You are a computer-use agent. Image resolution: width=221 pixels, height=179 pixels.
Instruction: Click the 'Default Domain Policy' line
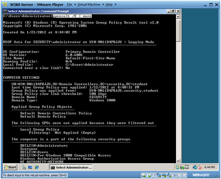(43, 116)
